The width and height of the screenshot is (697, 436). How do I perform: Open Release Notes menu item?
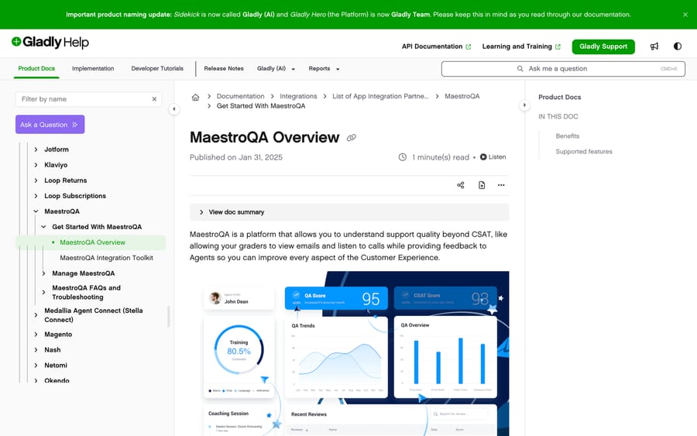click(224, 68)
